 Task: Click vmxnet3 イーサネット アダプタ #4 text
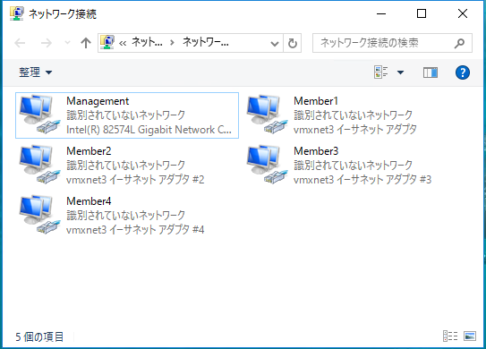pos(135,230)
